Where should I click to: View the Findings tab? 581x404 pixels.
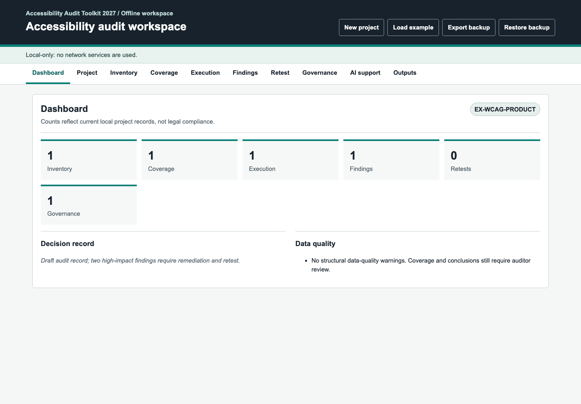point(245,73)
